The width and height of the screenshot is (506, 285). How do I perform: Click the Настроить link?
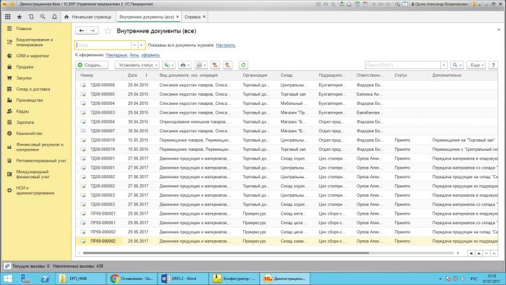point(225,45)
